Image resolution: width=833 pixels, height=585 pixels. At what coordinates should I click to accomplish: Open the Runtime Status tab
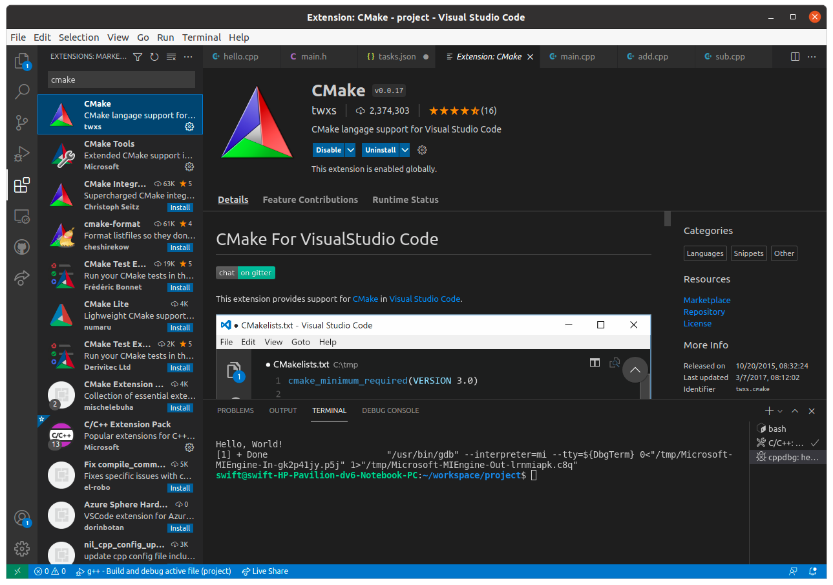click(x=405, y=200)
